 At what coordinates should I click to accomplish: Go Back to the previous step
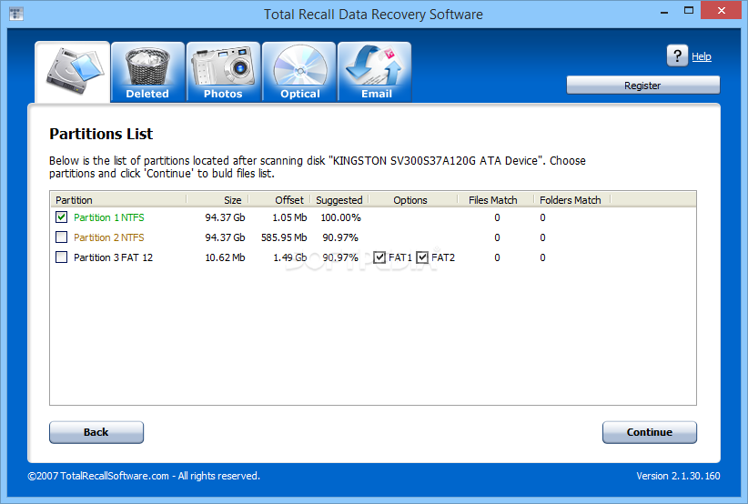pos(96,432)
